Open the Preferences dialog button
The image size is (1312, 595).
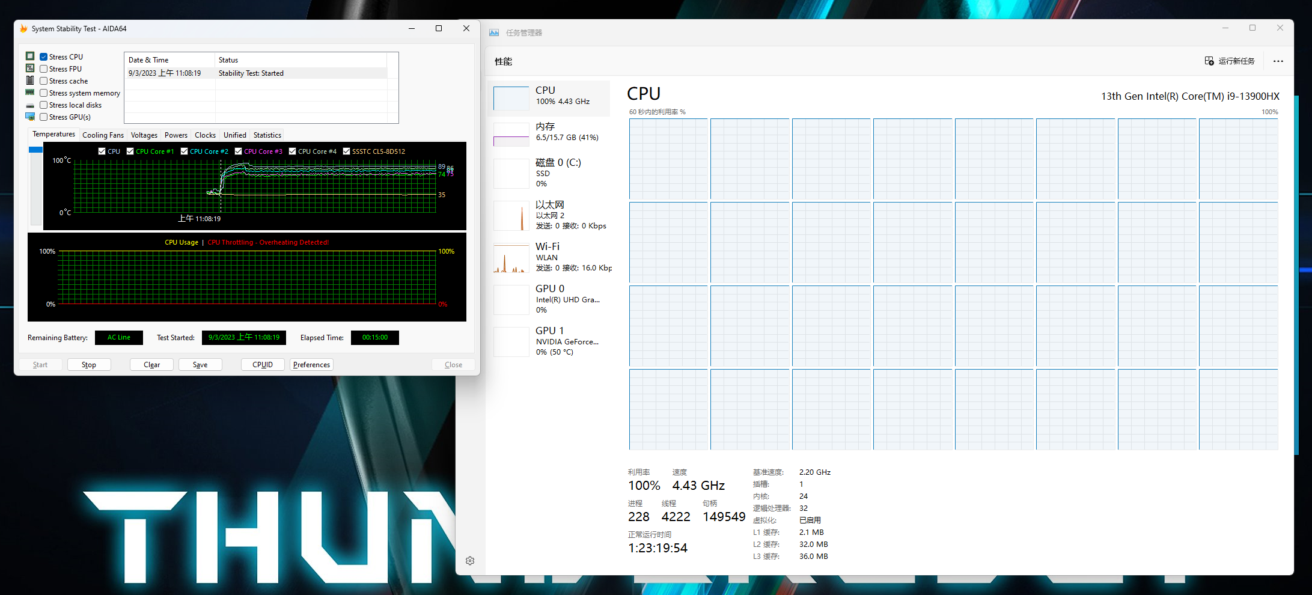[x=311, y=365]
